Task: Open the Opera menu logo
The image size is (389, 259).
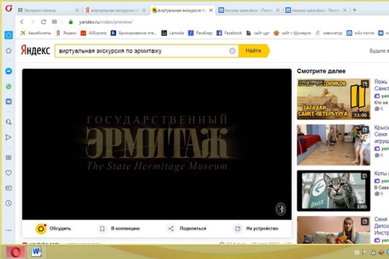Action: coord(9,9)
